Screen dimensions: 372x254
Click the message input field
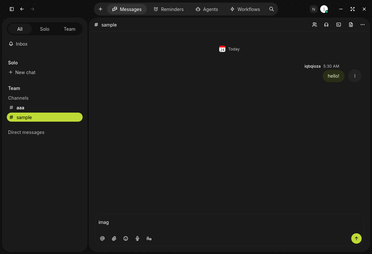229,222
